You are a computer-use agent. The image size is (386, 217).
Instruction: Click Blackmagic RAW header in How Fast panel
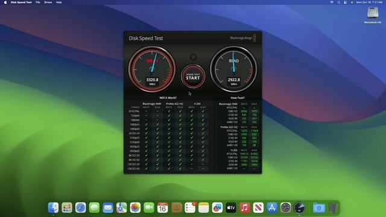click(x=228, y=104)
